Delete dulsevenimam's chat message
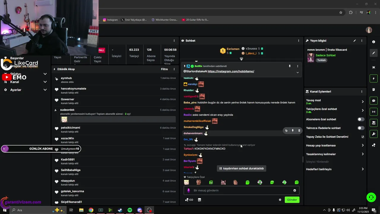Viewport: 380px width, 214px height. [x=299, y=130]
